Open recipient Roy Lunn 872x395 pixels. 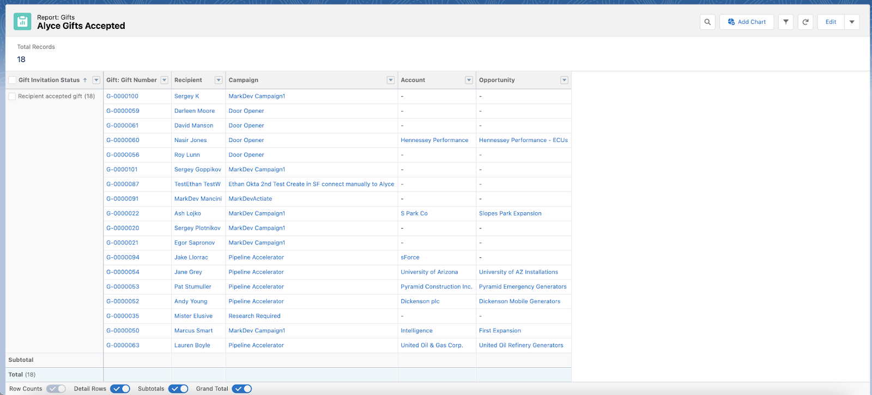187,155
